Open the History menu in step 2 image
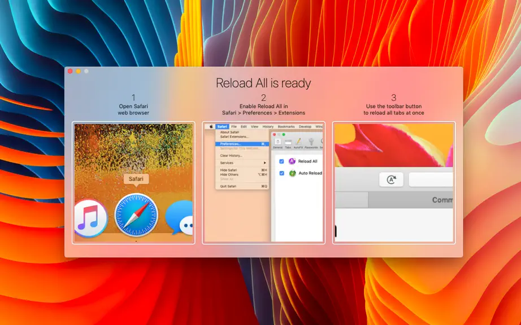The height and width of the screenshot is (325, 521). [x=268, y=127]
